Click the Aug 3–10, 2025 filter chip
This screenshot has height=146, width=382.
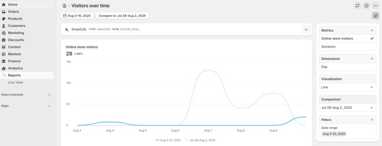(334, 134)
